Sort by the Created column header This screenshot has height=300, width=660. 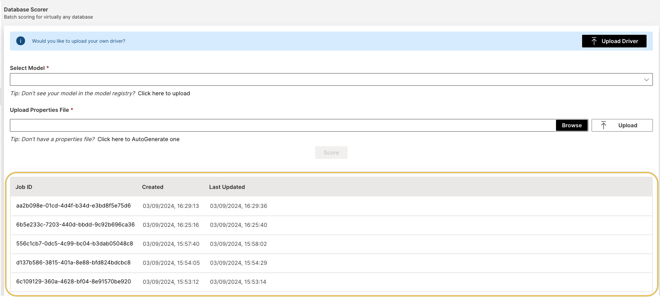153,187
